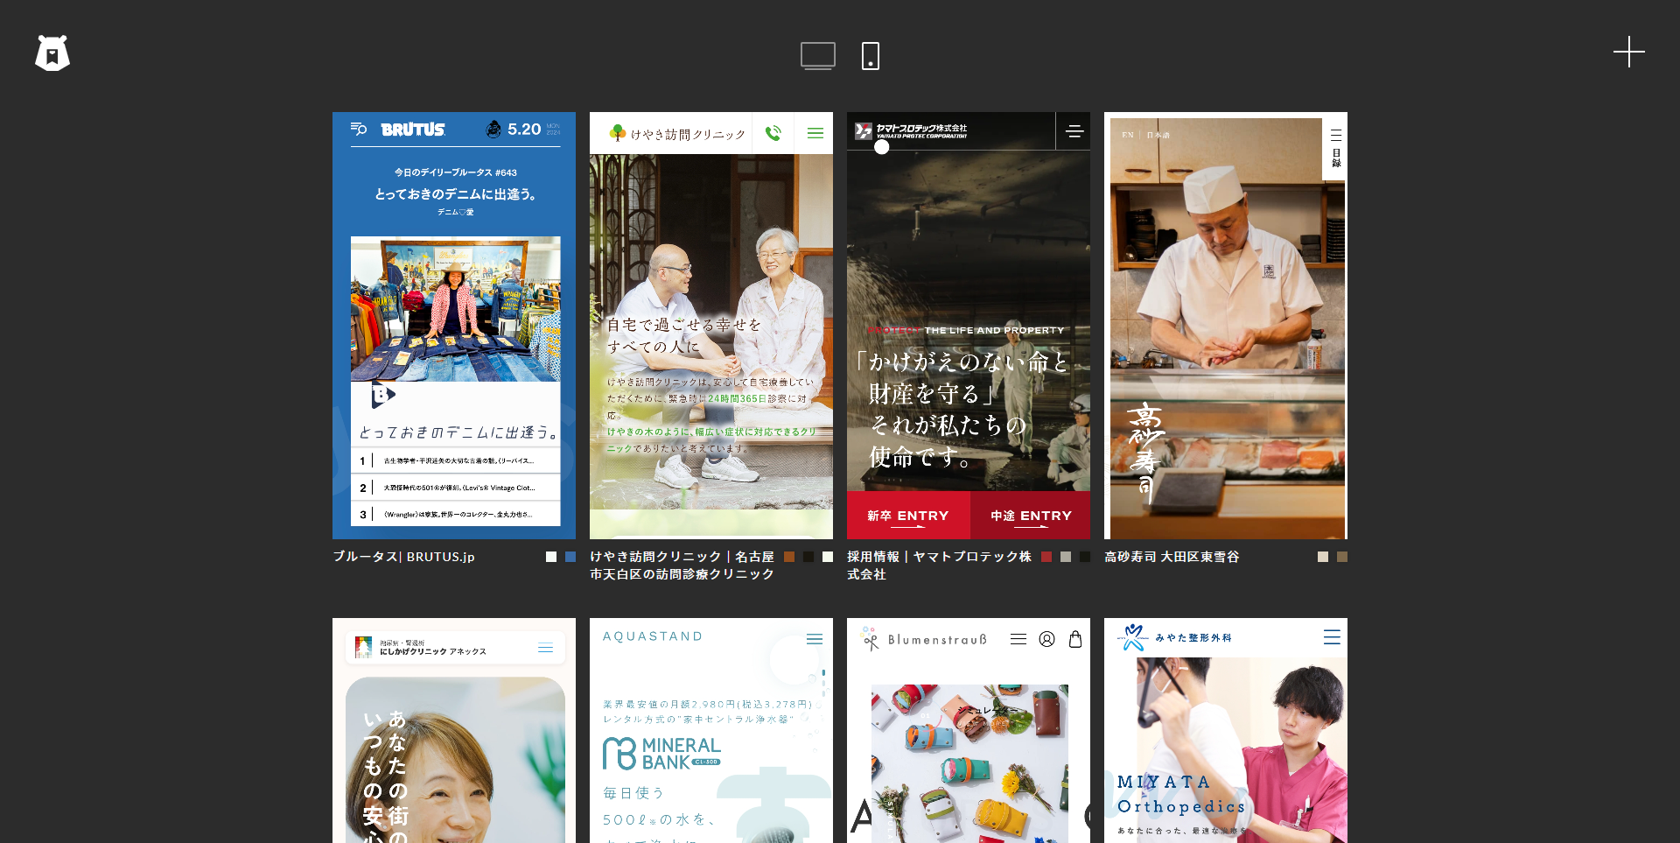
Task: Click the bear logo home icon
Action: coord(52,53)
